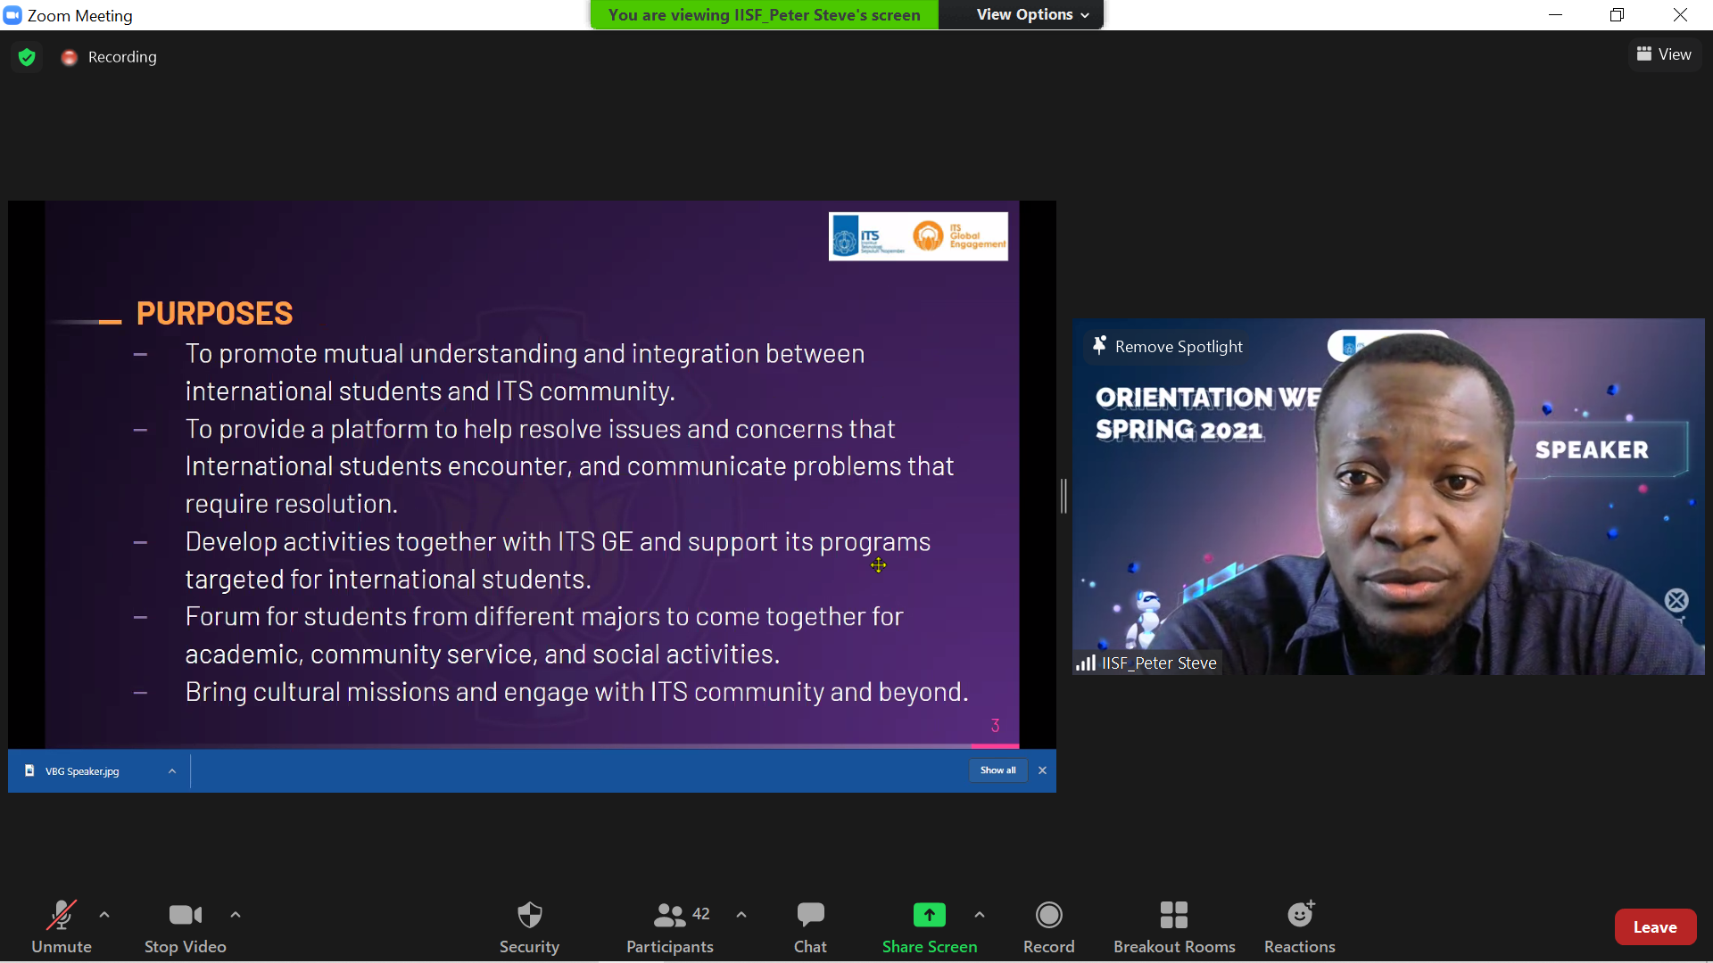Screen dimensions: 1713x963
Task: Expand the share screen options arrow
Action: pyautogui.click(x=980, y=915)
